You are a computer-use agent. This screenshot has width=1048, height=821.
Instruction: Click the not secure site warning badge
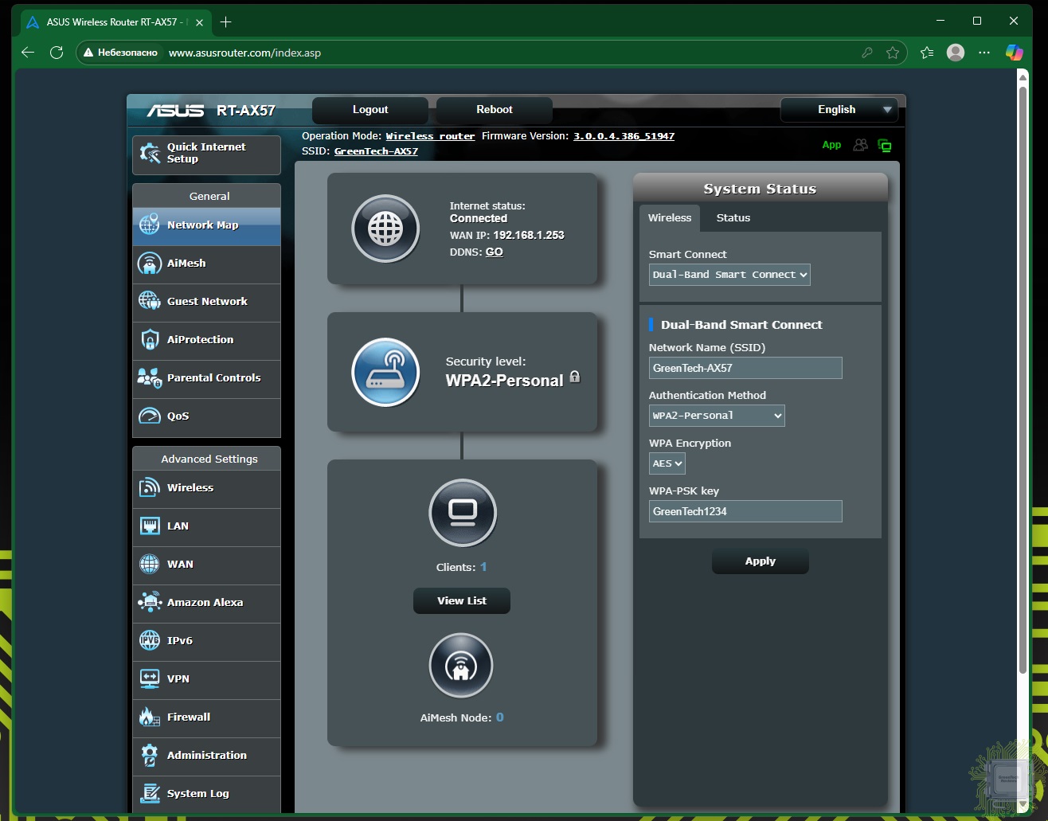point(121,53)
